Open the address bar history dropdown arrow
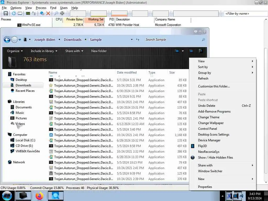The image size is (268, 201). pyautogui.click(x=132, y=40)
